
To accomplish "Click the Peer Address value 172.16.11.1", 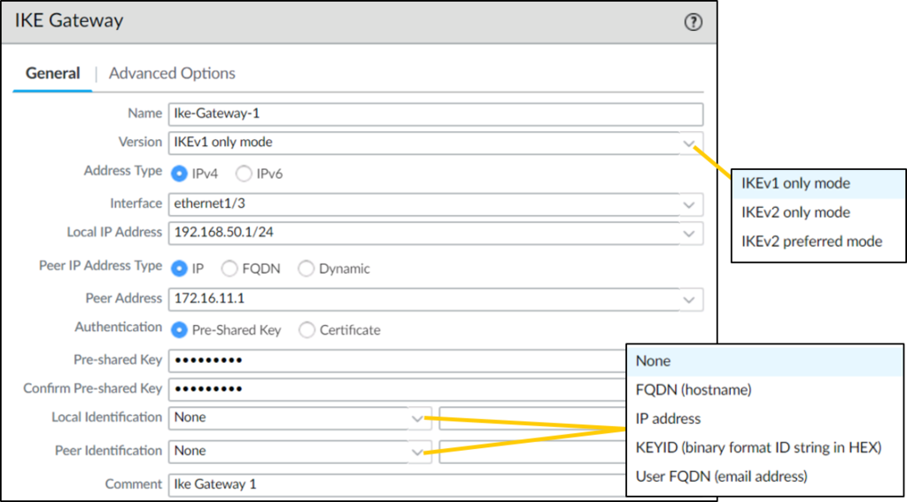I will click(x=209, y=299).
